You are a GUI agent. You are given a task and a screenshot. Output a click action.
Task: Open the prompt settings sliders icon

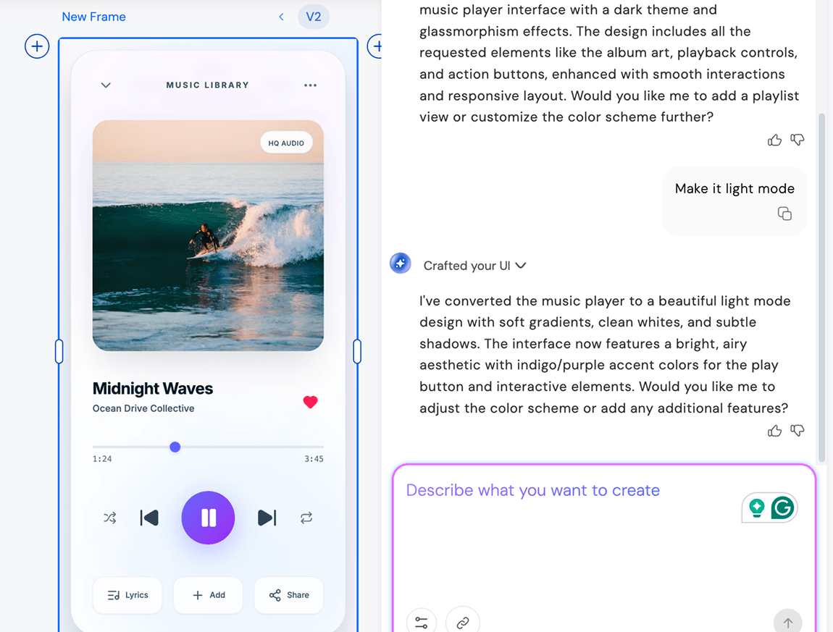point(422,622)
